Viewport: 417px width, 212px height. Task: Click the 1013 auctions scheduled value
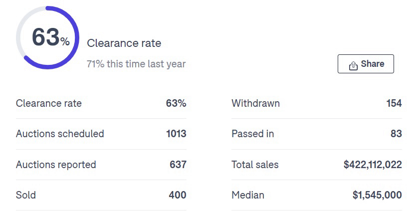(176, 134)
